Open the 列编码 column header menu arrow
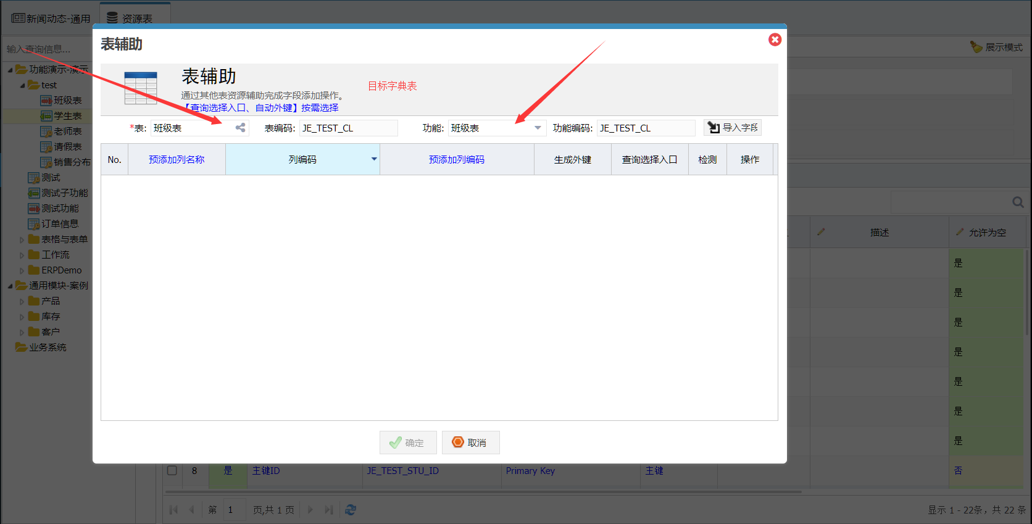1032x524 pixels. [x=374, y=159]
